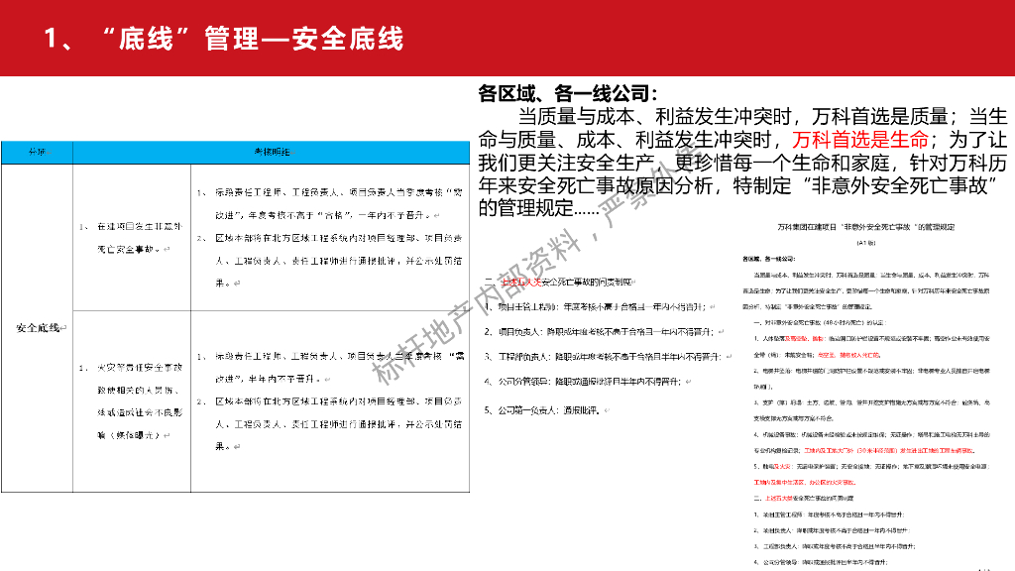This screenshot has height=571, width=1015.
Task: Click the table header cell 分项
Action: 37,152
